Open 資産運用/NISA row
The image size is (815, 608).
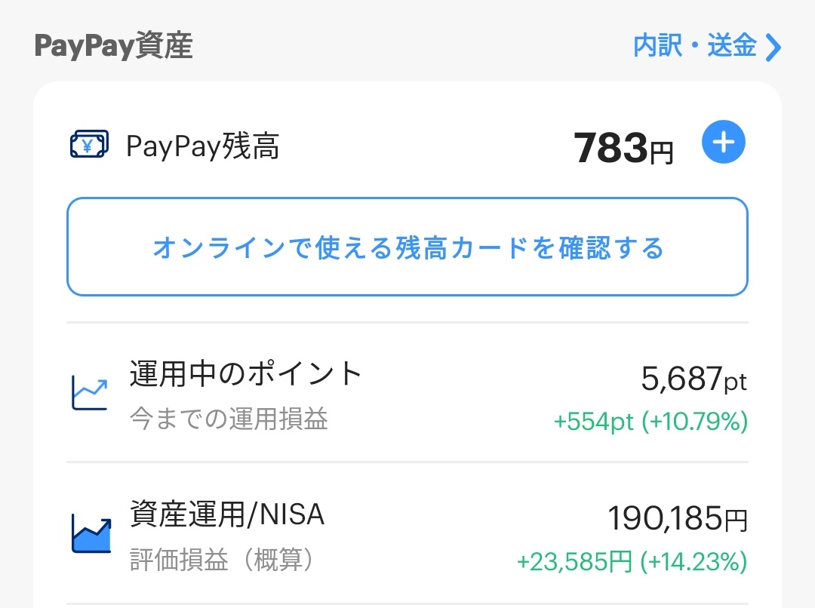coord(407,533)
